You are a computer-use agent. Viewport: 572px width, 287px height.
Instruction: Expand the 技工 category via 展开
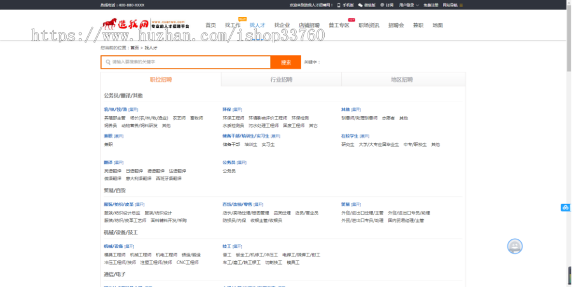[x=237, y=246]
